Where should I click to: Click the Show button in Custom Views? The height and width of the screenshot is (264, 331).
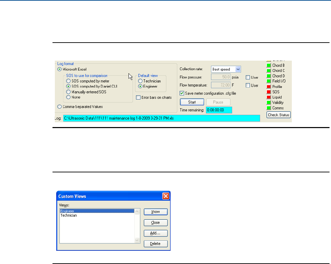point(155,212)
